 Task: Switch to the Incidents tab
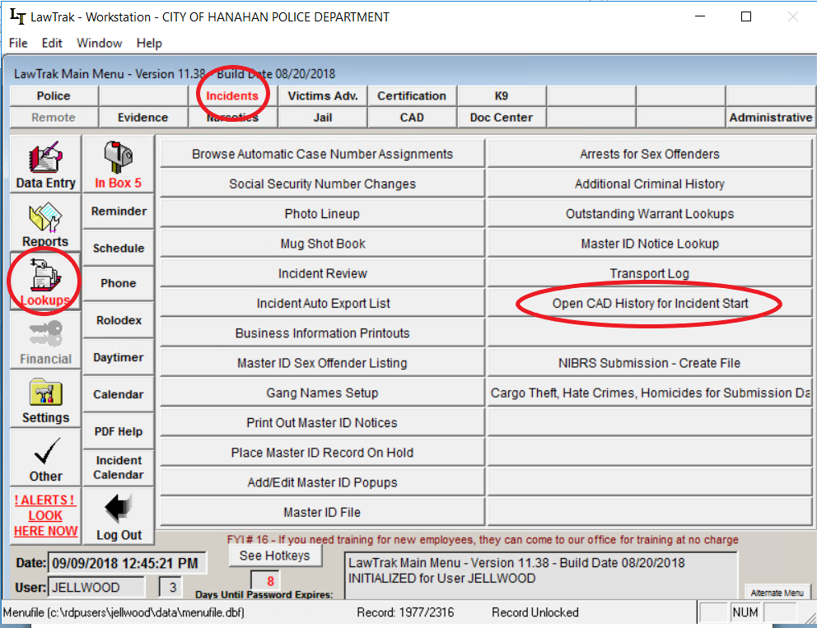[232, 95]
